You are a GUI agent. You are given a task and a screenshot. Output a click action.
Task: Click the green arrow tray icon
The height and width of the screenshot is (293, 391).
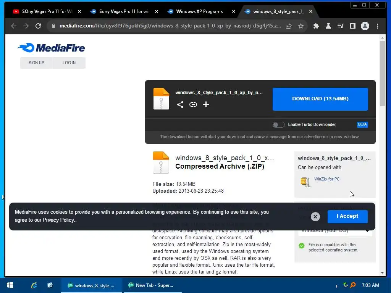pyautogui.click(x=345, y=285)
